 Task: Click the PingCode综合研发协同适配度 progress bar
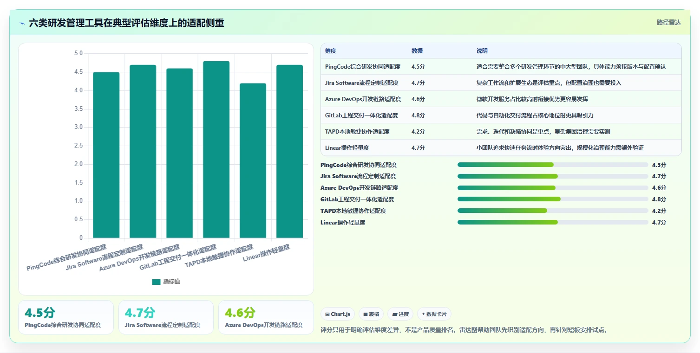click(553, 165)
